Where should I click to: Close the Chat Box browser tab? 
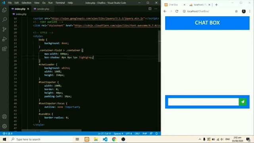click(x=184, y=5)
